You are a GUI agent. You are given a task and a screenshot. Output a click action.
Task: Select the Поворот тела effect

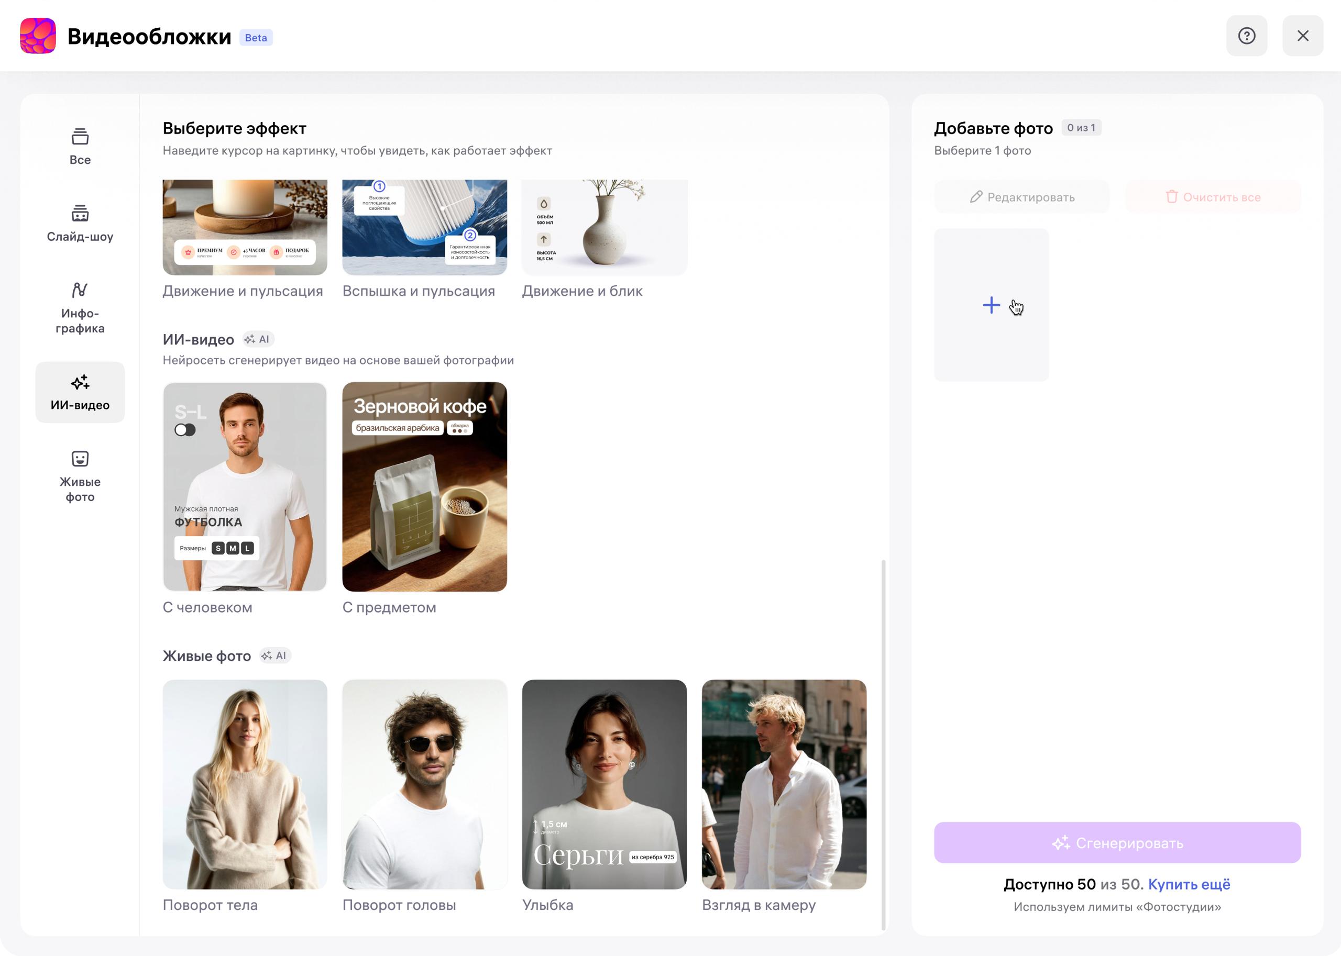tap(245, 784)
